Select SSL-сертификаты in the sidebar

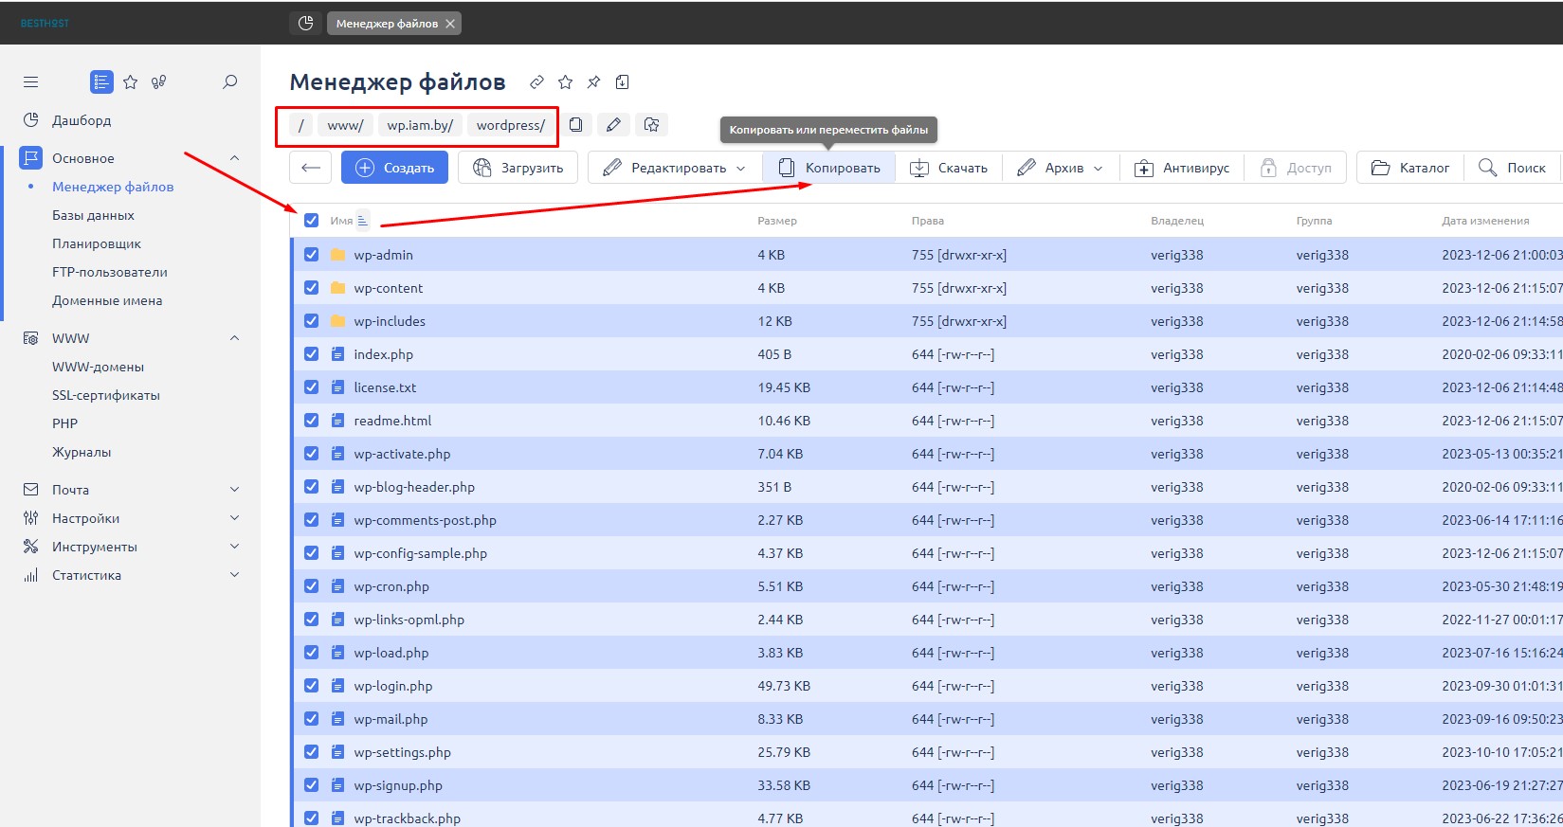pos(106,395)
